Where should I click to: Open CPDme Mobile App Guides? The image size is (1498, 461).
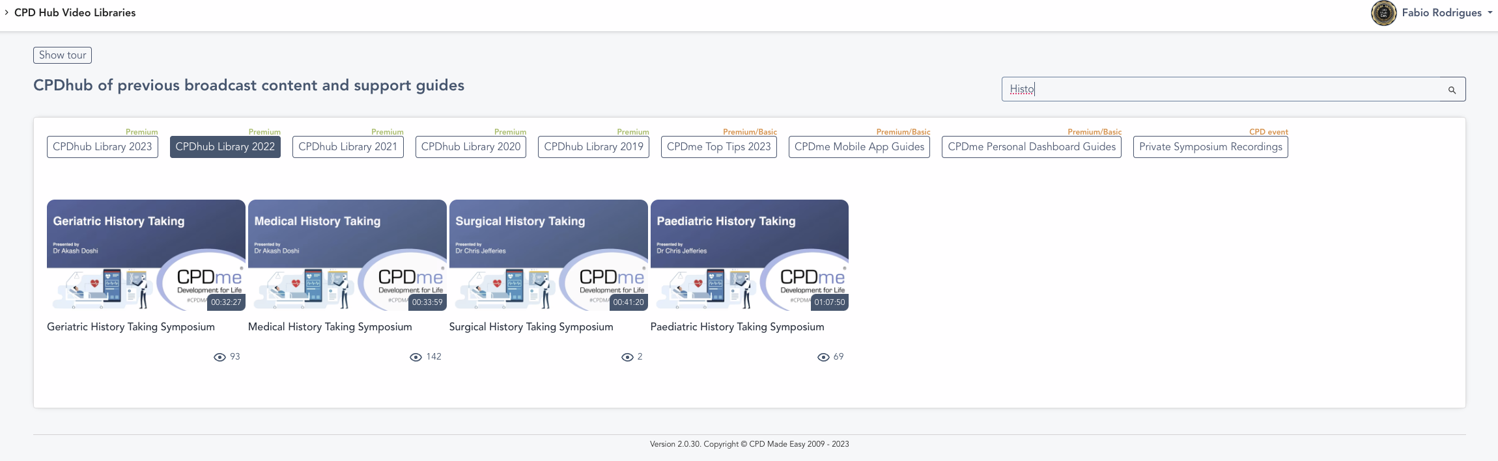pyautogui.click(x=859, y=147)
